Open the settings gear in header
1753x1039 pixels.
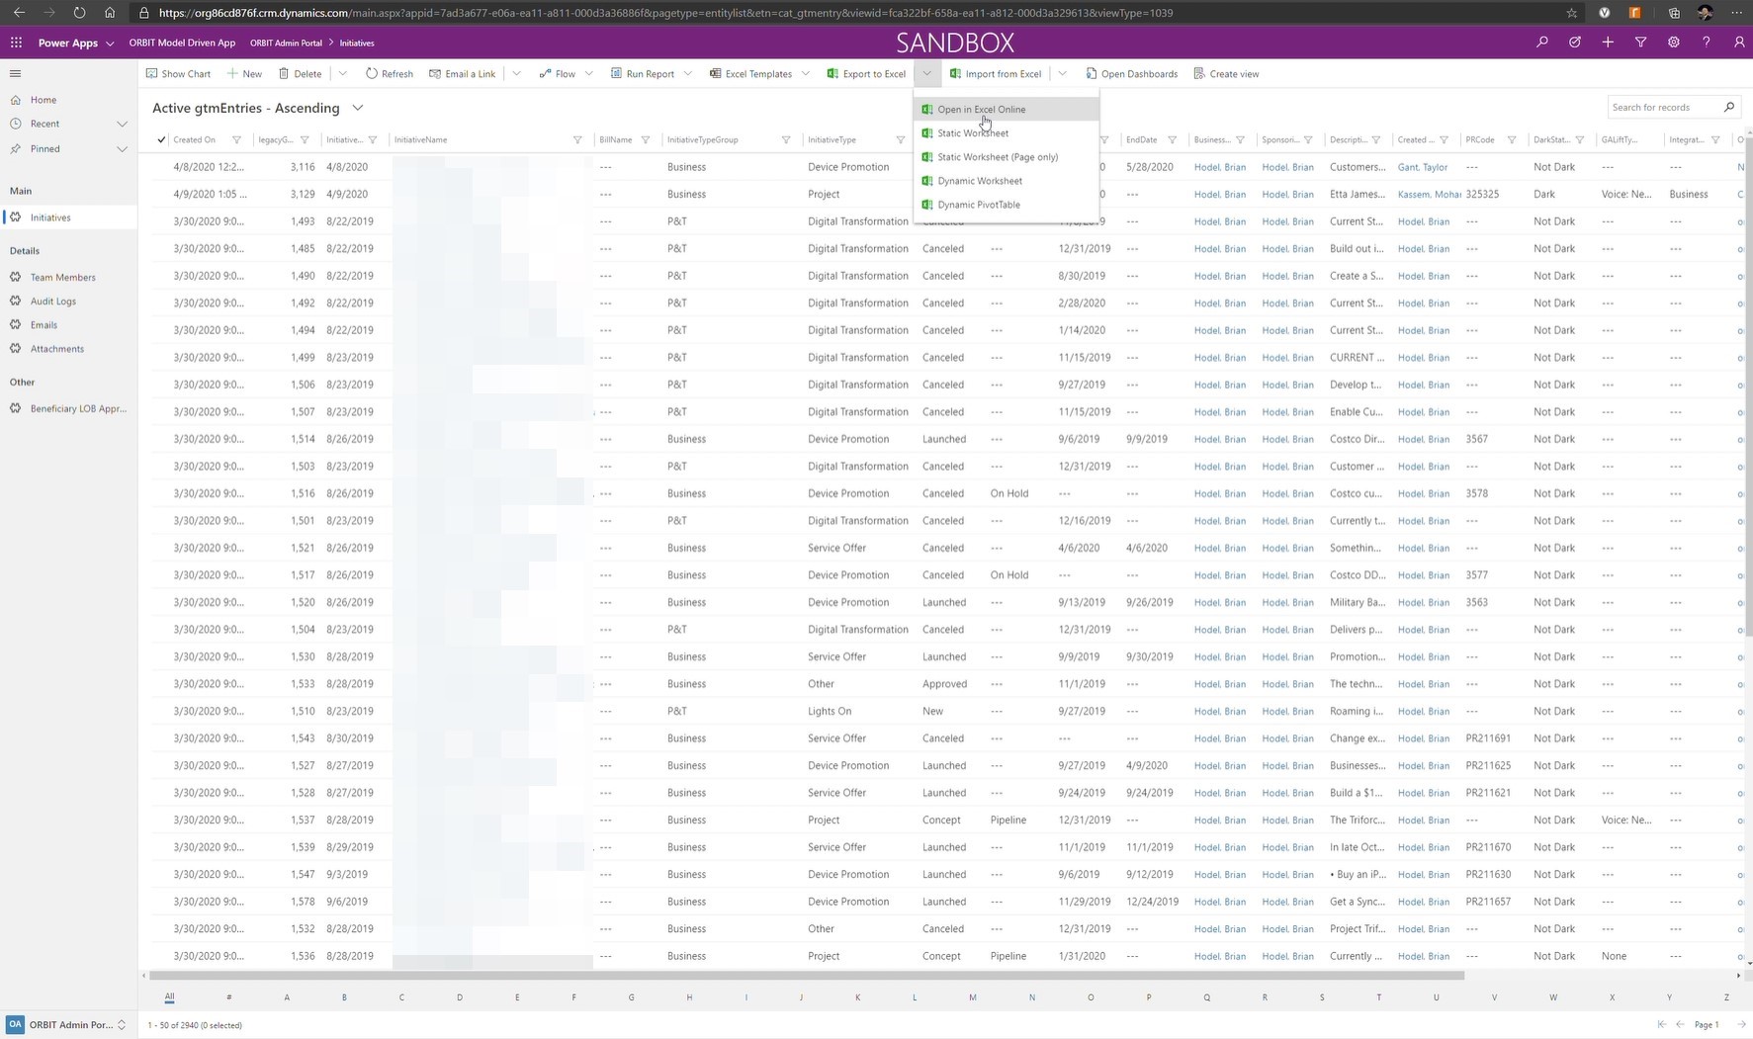(1673, 43)
